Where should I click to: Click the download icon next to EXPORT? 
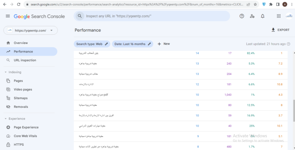click(273, 30)
